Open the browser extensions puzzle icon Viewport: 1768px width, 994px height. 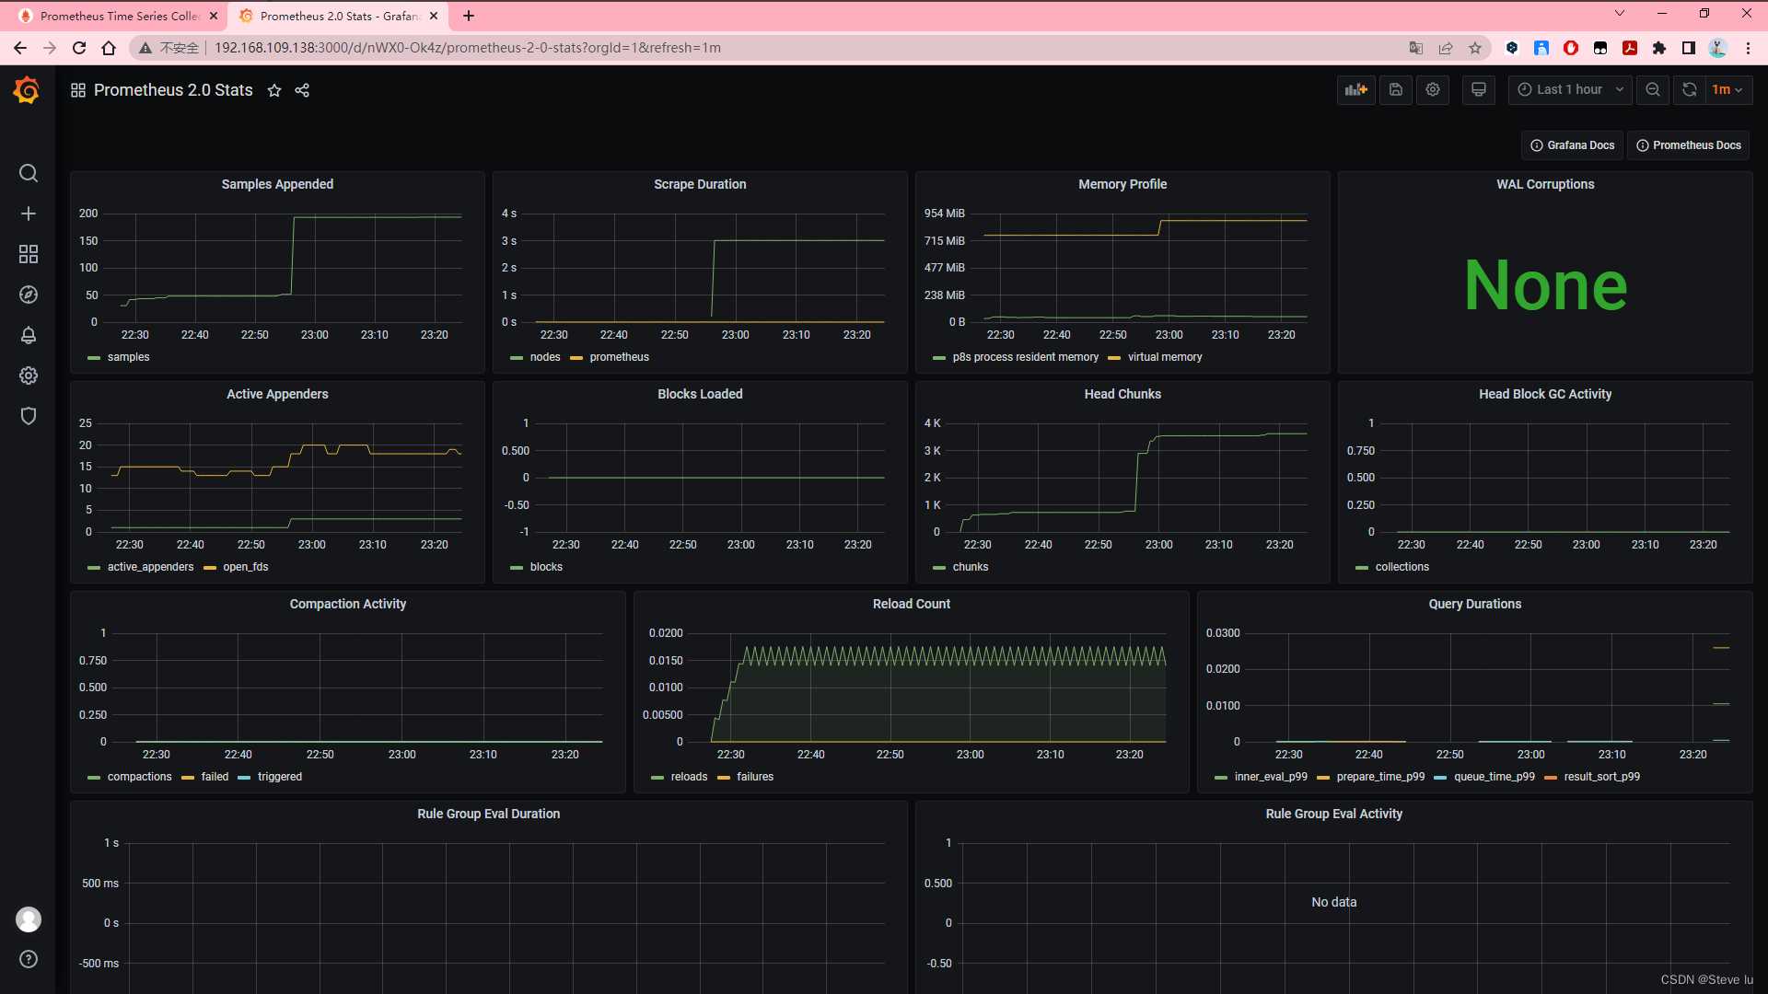[1659, 48]
